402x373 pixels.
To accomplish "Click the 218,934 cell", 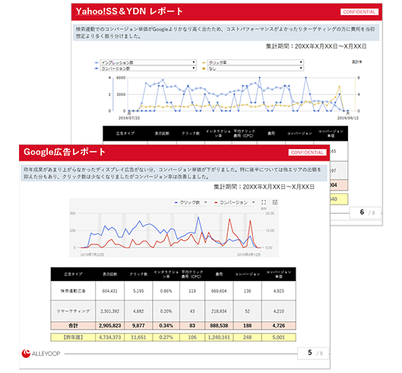I will point(219,311).
